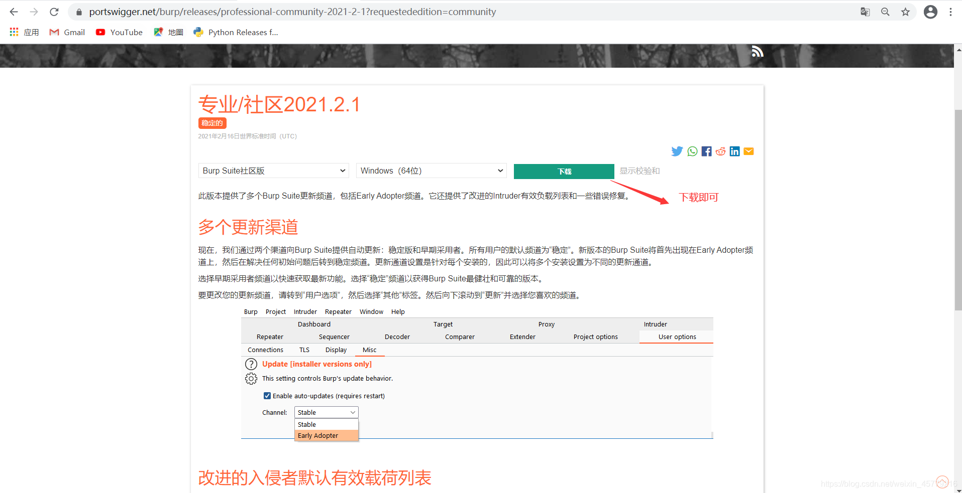Share the release on Facebook
This screenshot has width=962, height=493.
(706, 151)
